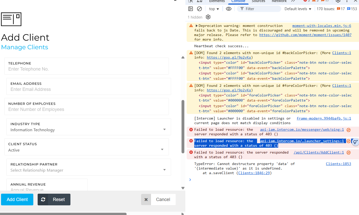
Task: Click the 'Heartbeat check success...' log message
Action: coord(221,46)
